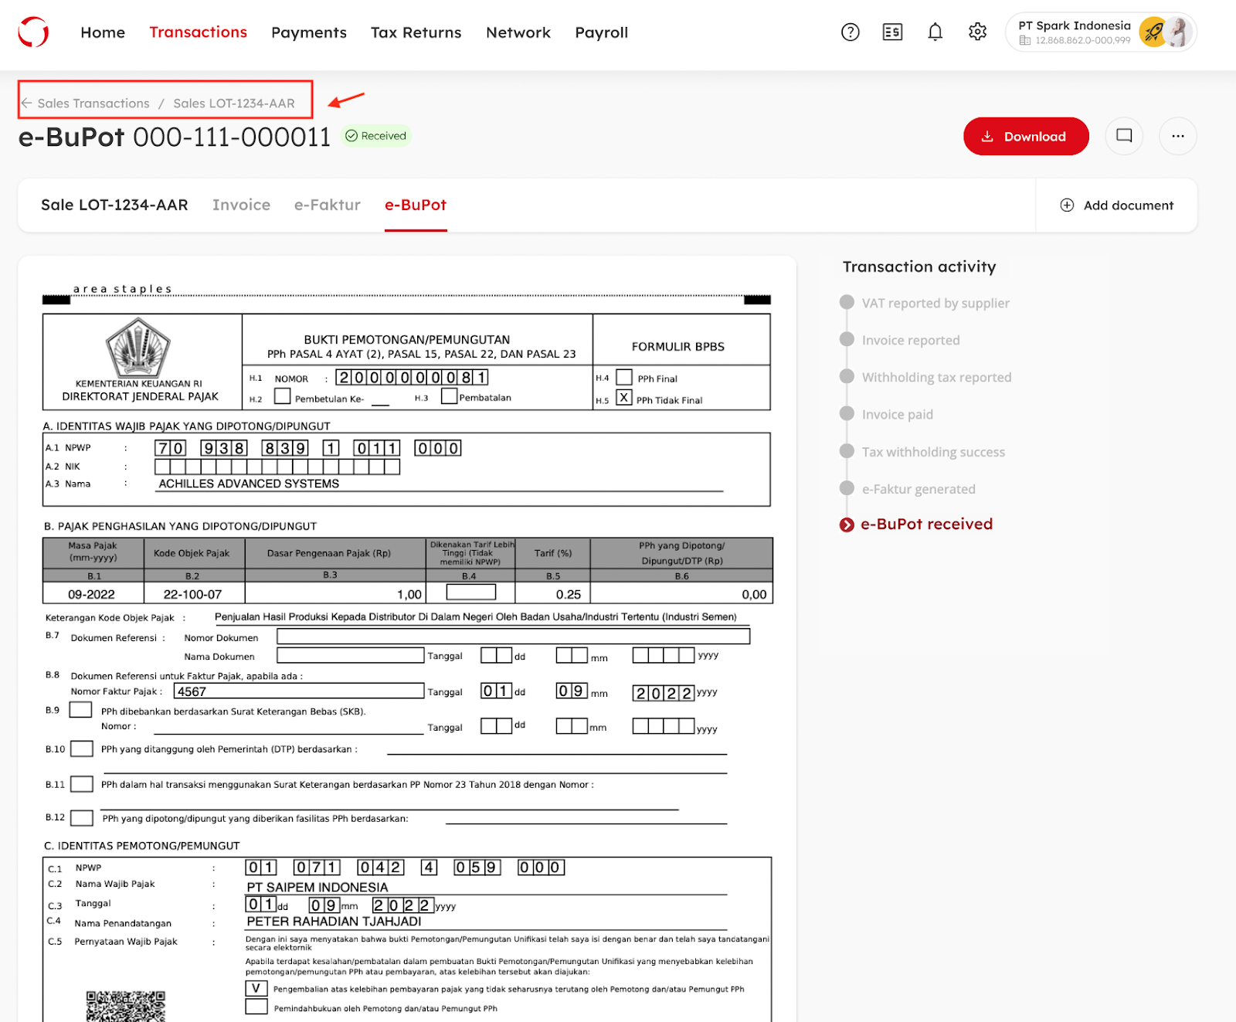Click the 22-100-07 tax object code
1236x1022 pixels.
(x=192, y=594)
